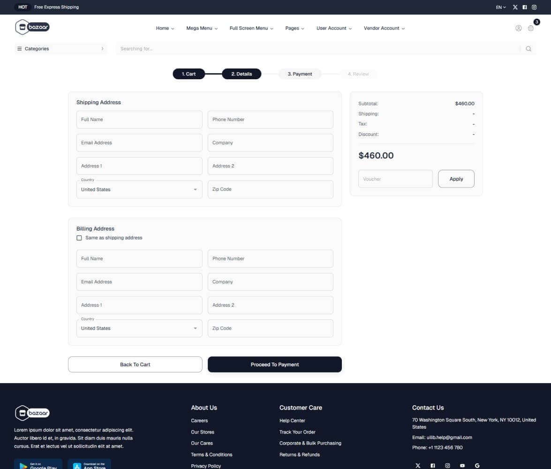
Task: Switch to the 3. Payment step
Action: [x=300, y=74]
